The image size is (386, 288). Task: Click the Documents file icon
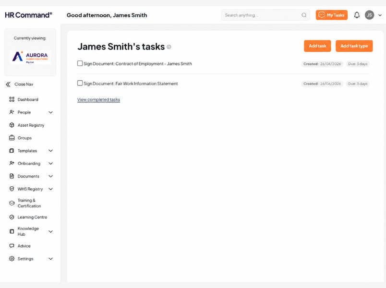[x=12, y=176]
